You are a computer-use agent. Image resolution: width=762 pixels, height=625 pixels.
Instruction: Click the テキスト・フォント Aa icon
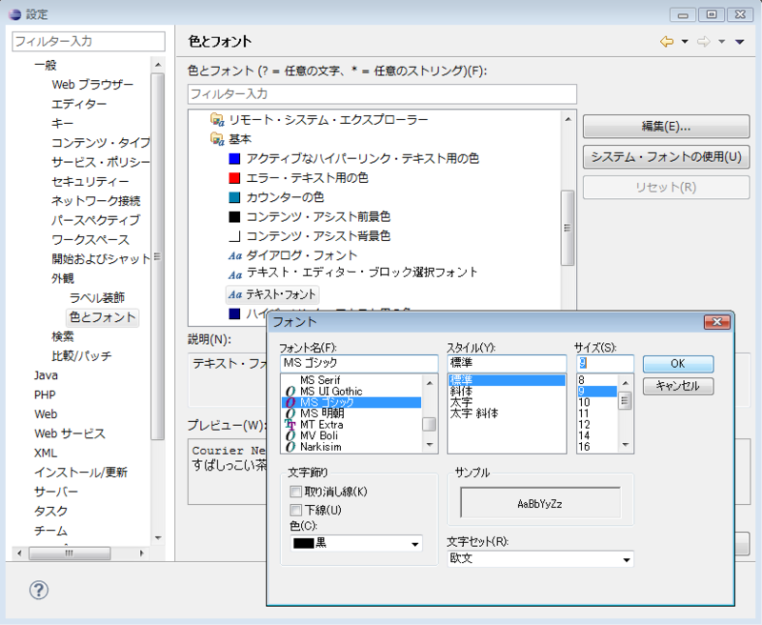pos(235,294)
